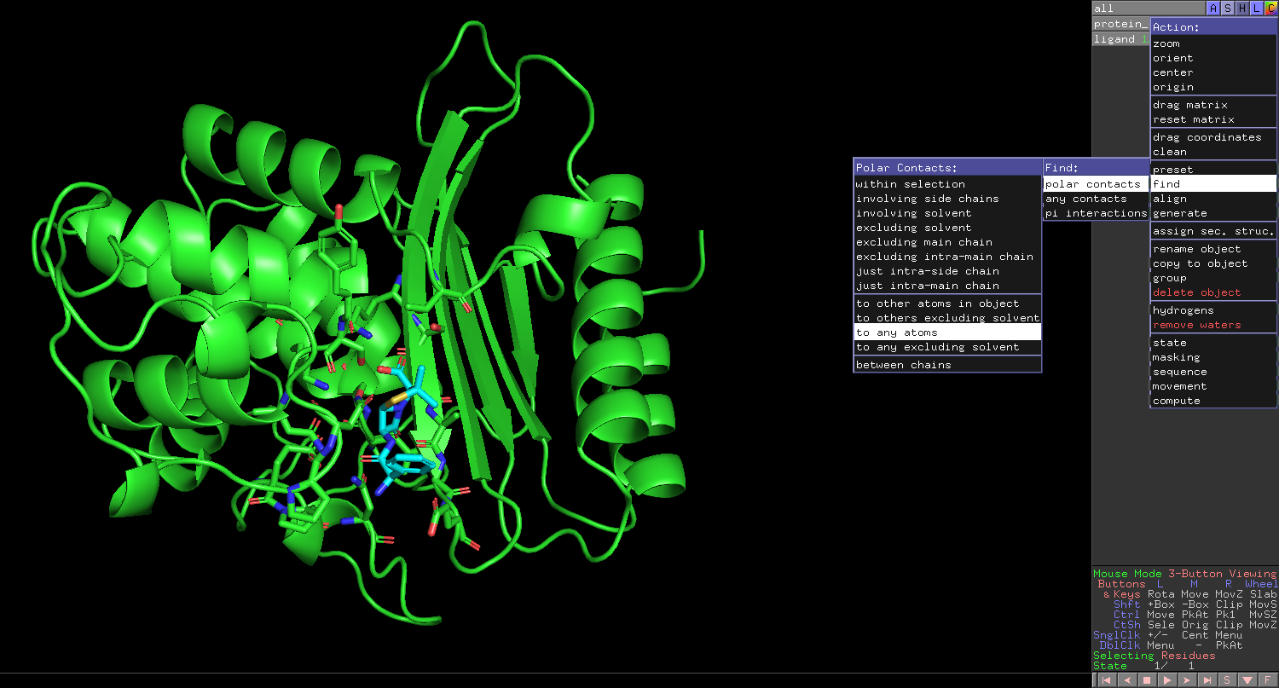Expand the 'compute' submenu

coord(1213,401)
